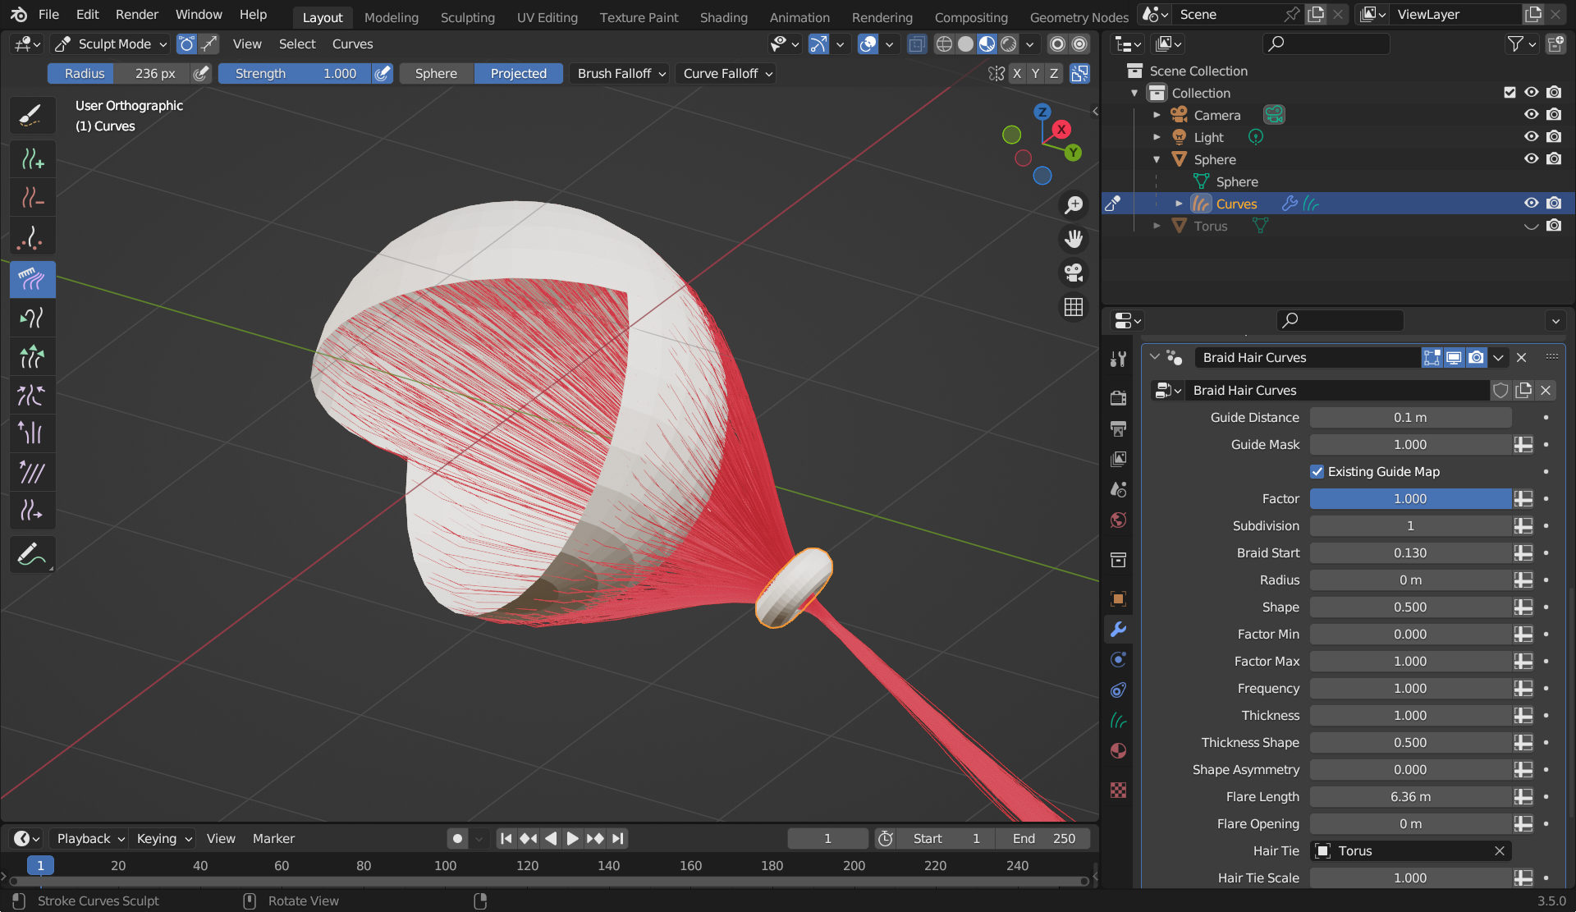Click the timeline End frame field

(x=1043, y=838)
